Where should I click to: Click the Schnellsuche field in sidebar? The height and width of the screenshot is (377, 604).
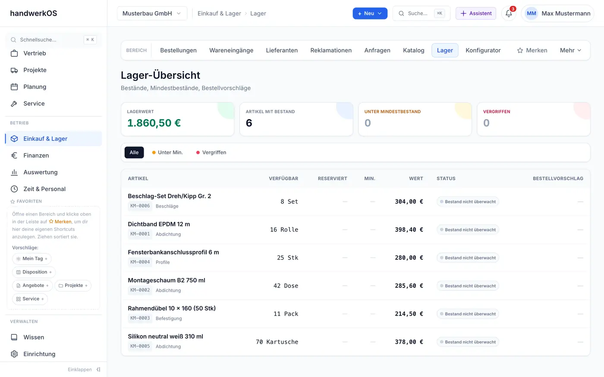tap(53, 40)
